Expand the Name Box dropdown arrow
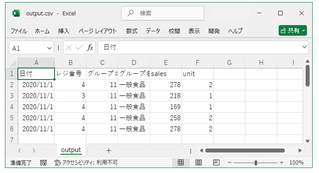This screenshot has height=173, width=319. [x=49, y=48]
